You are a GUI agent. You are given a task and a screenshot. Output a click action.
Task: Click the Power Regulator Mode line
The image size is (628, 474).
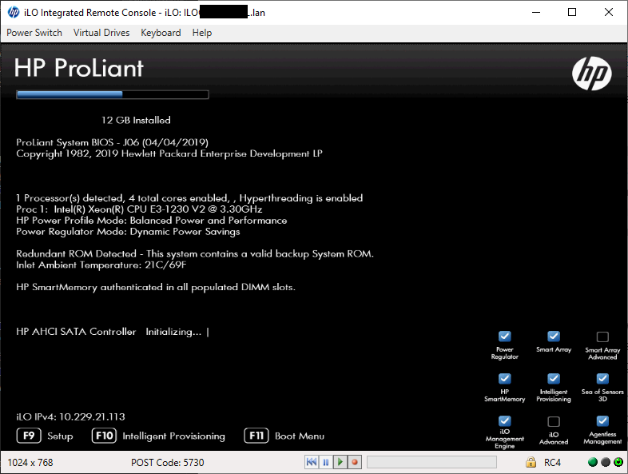[128, 232]
